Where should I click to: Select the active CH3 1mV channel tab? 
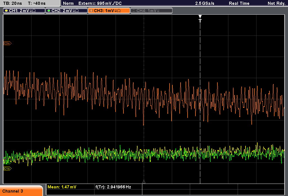click(x=109, y=11)
